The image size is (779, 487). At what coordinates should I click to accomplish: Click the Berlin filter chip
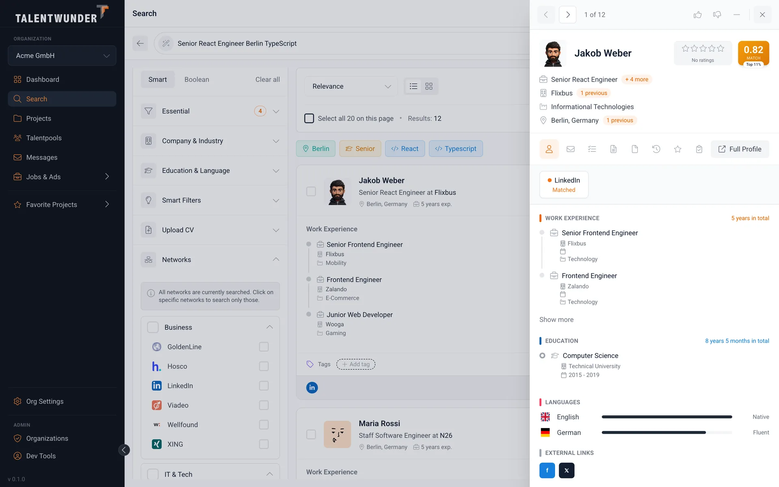[x=316, y=149]
